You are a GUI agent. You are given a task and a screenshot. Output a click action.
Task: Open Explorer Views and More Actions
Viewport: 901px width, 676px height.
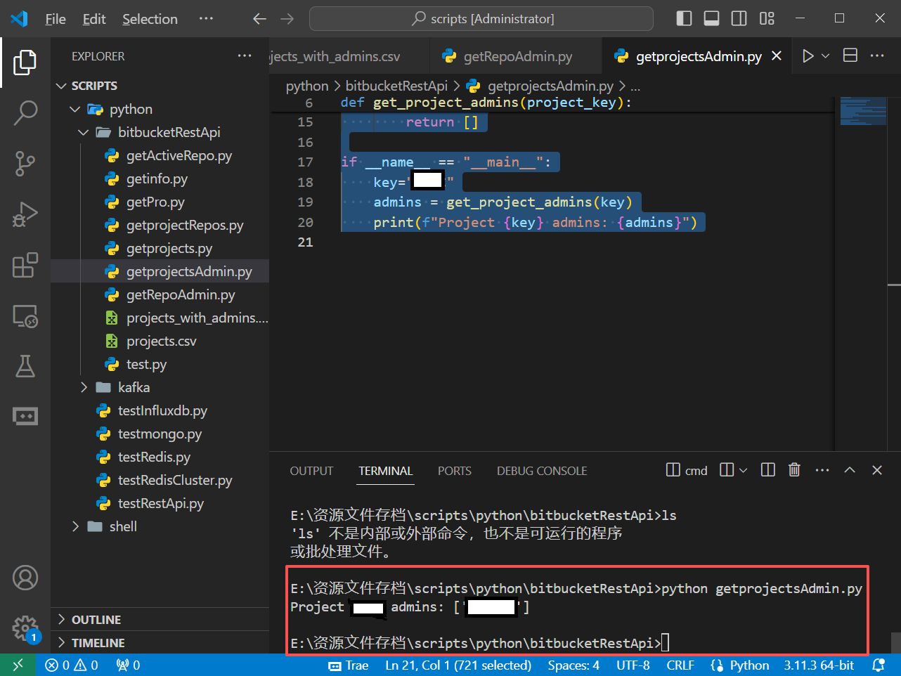click(245, 56)
